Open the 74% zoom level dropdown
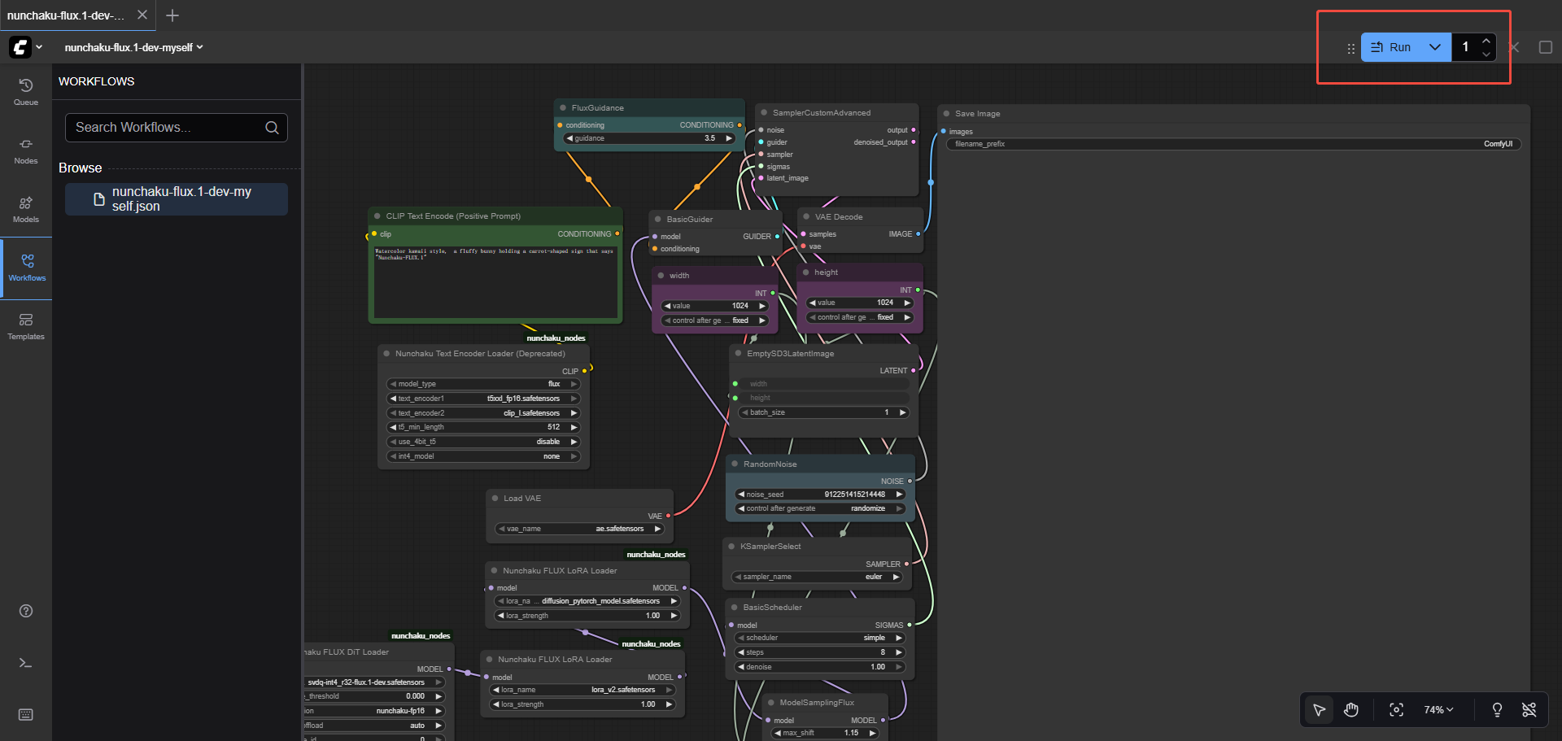This screenshot has height=741, width=1562. pyautogui.click(x=1438, y=710)
